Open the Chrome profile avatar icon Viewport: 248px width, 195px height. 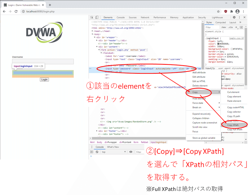click(x=237, y=11)
